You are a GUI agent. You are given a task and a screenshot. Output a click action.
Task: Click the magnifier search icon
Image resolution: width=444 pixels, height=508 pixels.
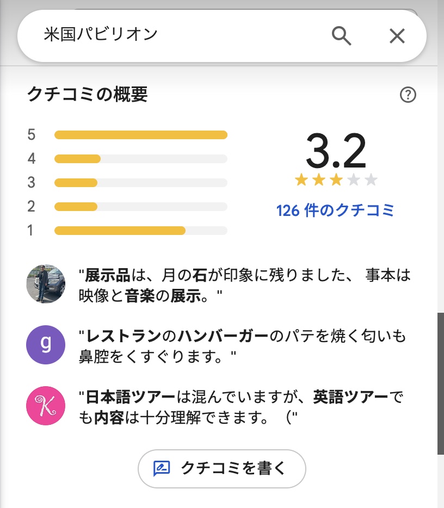point(342,36)
